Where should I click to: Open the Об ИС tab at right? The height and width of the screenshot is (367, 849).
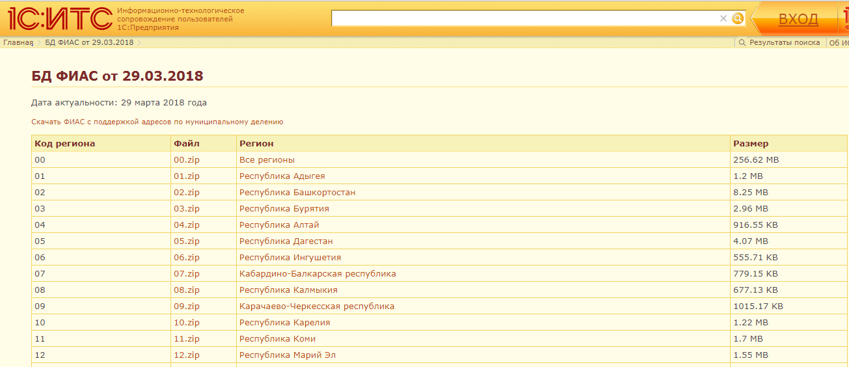tap(839, 42)
